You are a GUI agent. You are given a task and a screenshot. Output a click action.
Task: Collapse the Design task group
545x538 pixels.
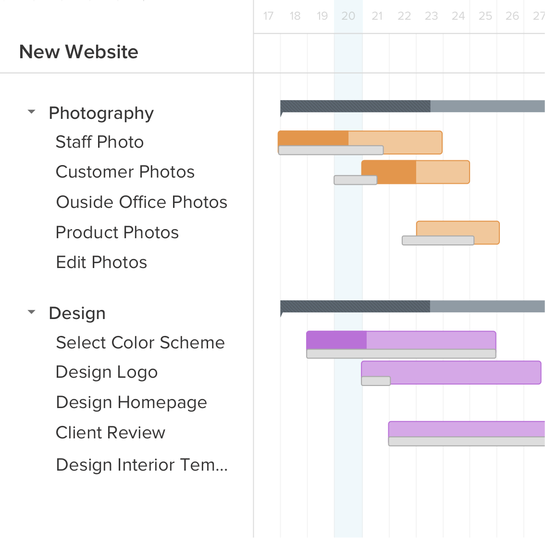(x=32, y=312)
